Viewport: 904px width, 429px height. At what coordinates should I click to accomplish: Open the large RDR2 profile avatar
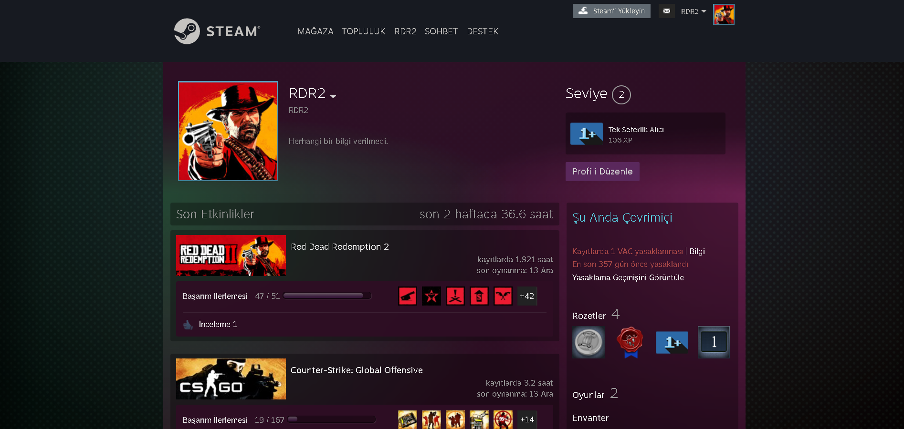(x=228, y=131)
